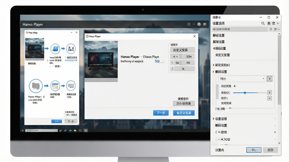289x162 pixels.
Task: Click the blue-outlined confirm button in settings footer
Action: (x=254, y=150)
